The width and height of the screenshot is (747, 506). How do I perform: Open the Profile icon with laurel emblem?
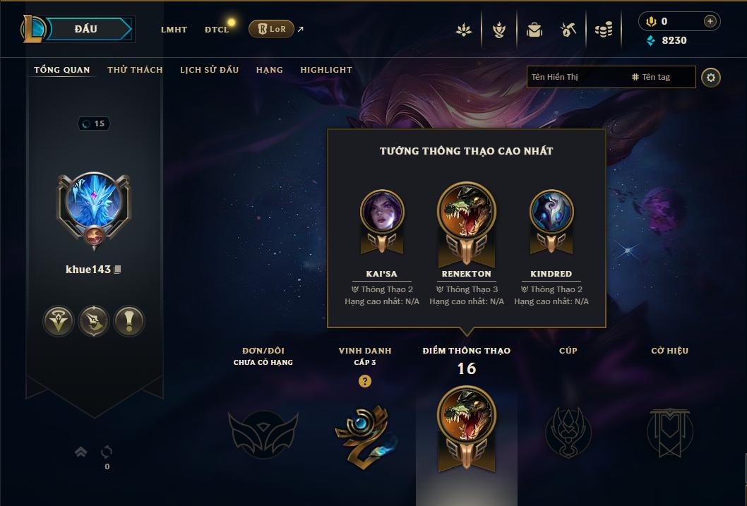click(498, 30)
